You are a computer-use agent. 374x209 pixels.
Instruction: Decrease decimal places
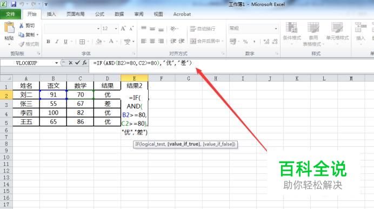[275, 42]
